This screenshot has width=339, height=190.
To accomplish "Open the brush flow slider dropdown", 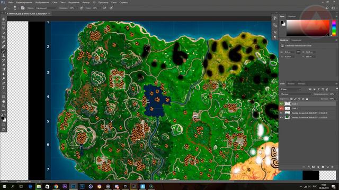I will (x=100, y=8).
